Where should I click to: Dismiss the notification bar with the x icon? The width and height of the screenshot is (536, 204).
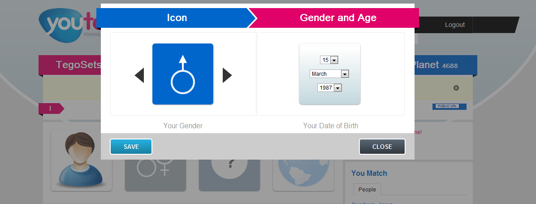(456, 88)
